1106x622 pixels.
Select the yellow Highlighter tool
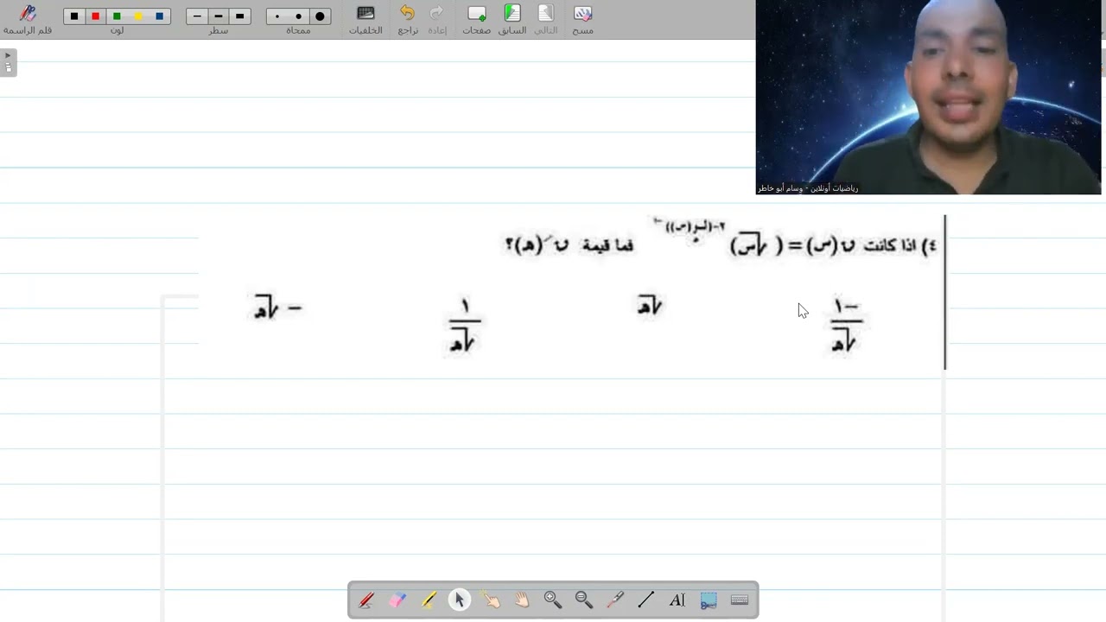(x=429, y=600)
